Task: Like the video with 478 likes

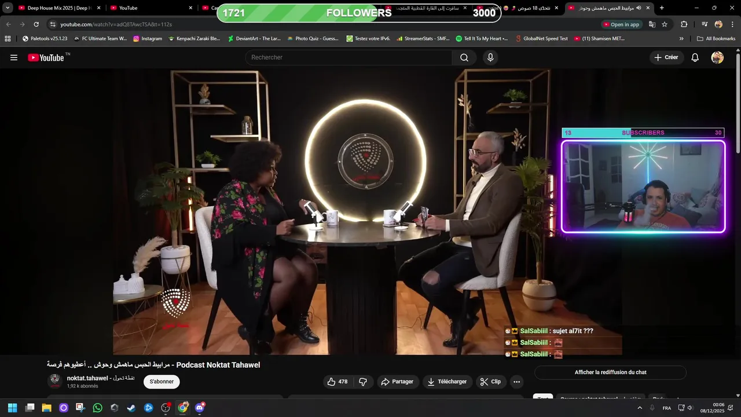Action: 338,382
